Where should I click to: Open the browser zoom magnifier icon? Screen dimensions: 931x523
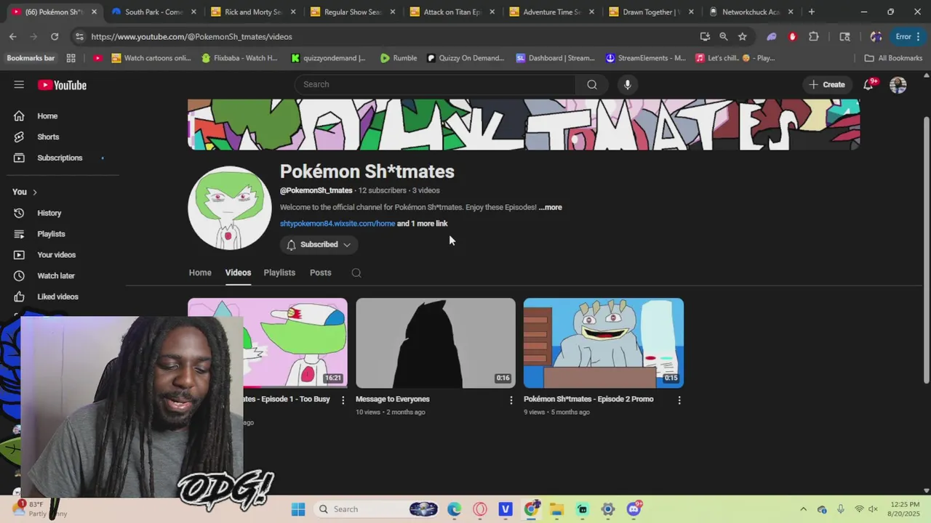coord(723,36)
